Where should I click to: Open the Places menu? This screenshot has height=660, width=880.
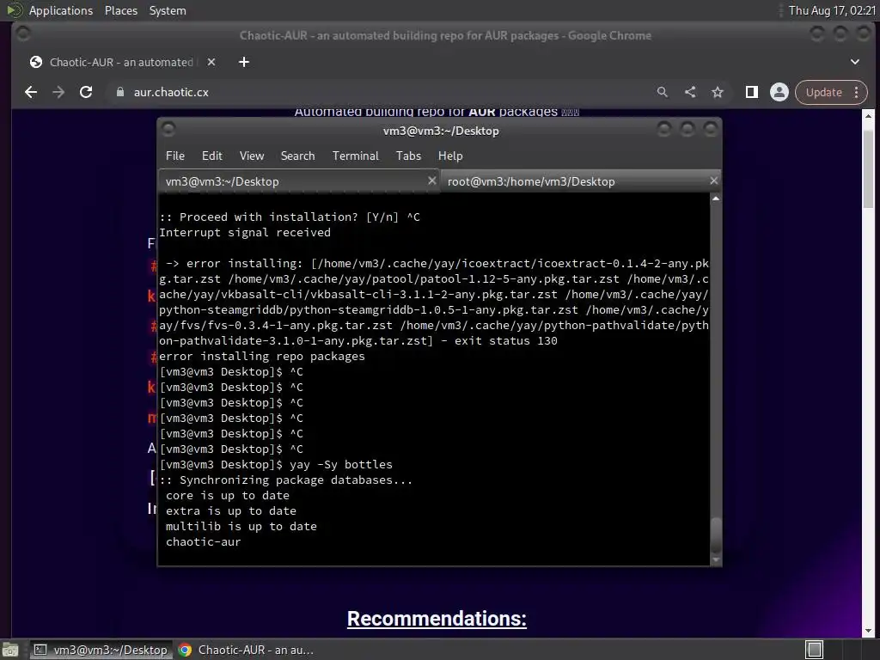pos(120,10)
